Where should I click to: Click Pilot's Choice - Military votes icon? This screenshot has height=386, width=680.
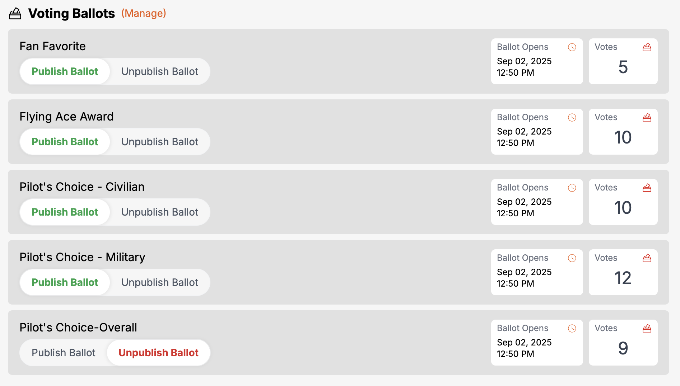click(x=647, y=258)
